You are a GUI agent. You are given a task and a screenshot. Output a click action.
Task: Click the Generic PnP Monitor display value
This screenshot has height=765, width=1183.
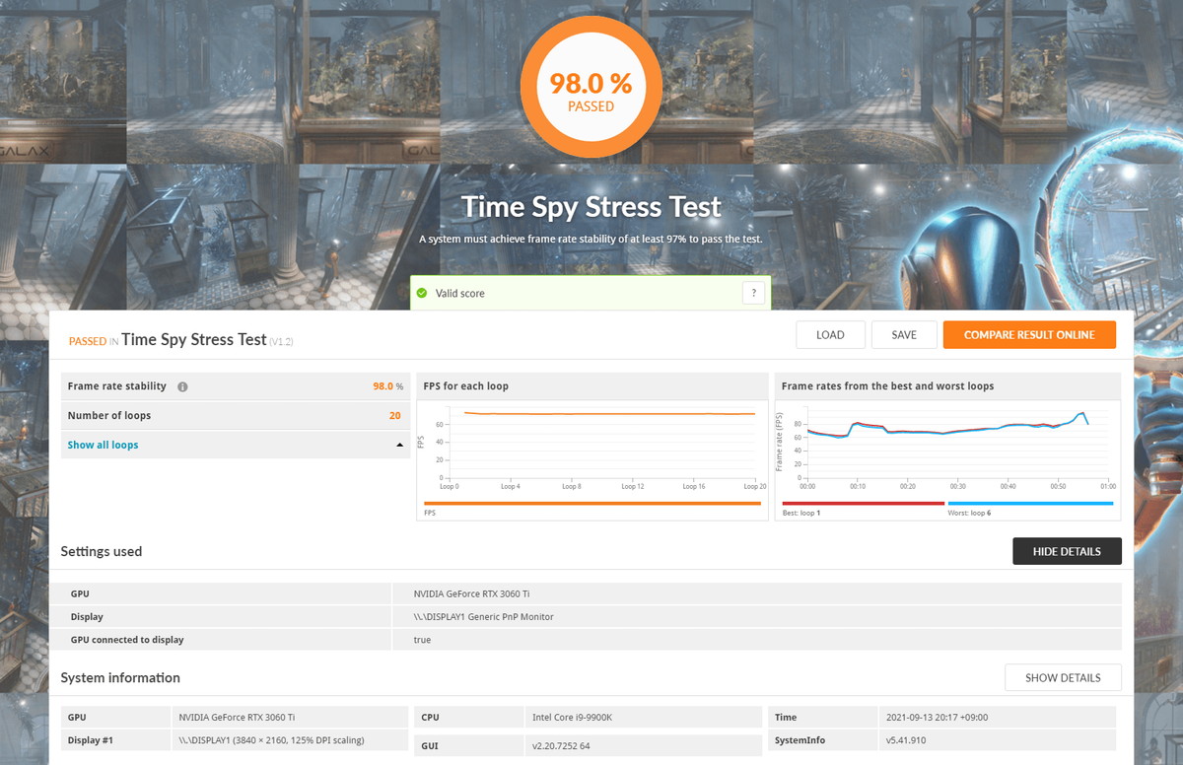[484, 617]
